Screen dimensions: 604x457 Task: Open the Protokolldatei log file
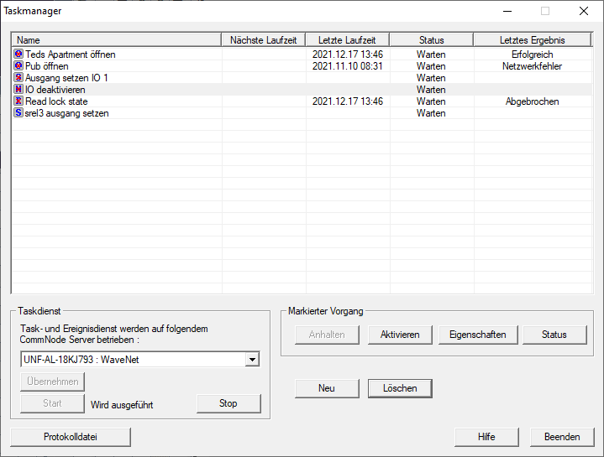pos(71,437)
